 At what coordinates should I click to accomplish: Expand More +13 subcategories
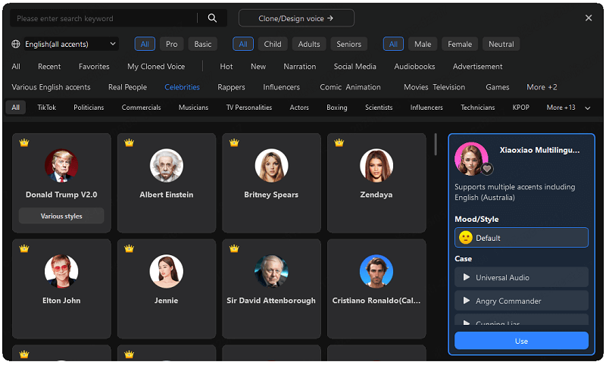(x=561, y=108)
